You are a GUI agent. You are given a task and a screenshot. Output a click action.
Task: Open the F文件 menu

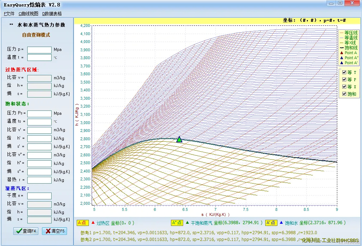[x=9, y=14]
